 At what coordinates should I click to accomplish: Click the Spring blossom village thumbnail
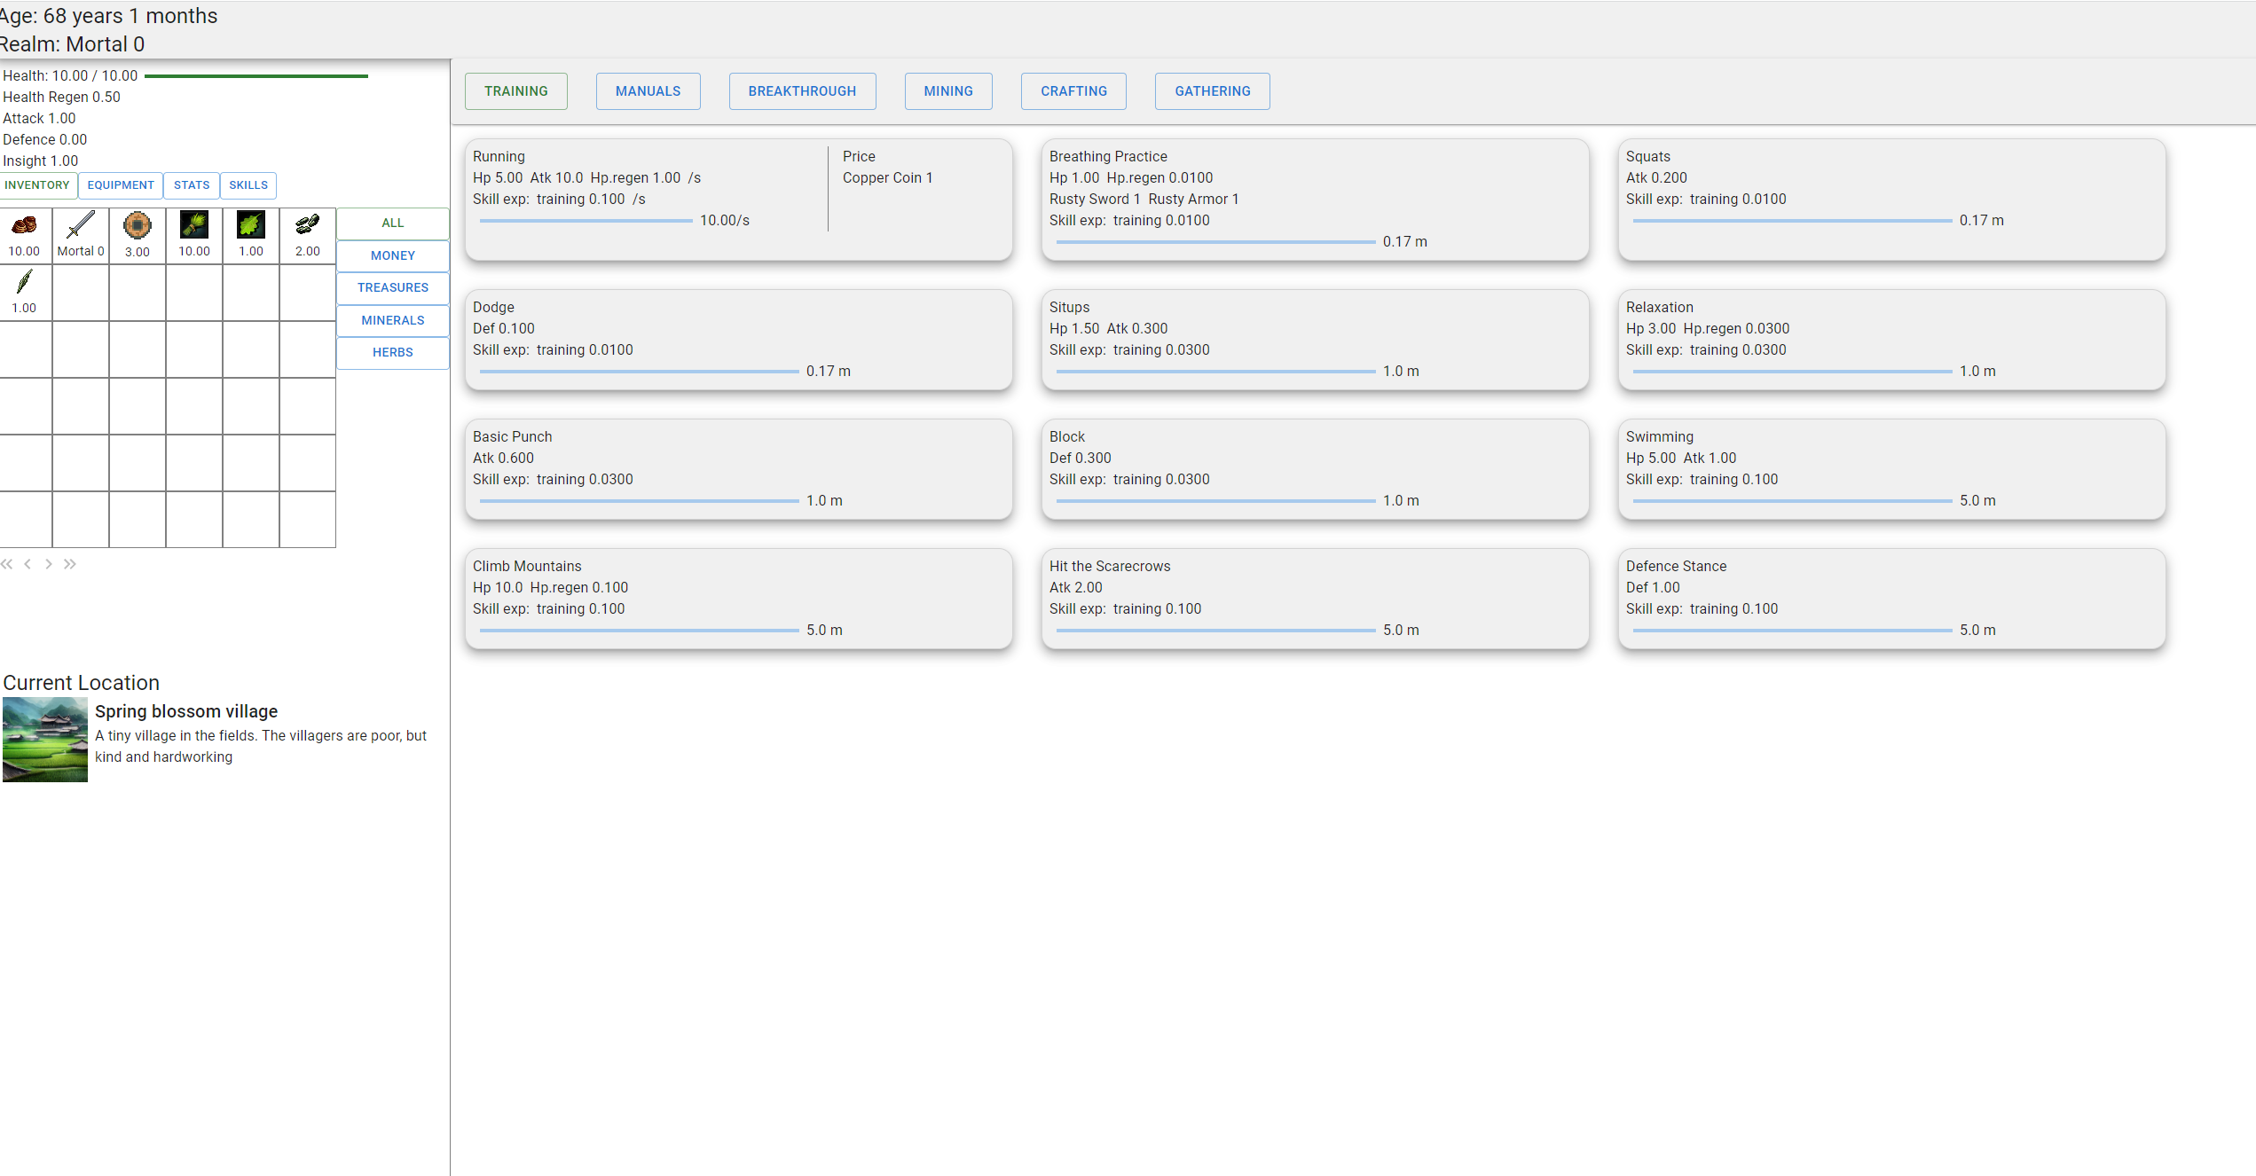[x=45, y=740]
